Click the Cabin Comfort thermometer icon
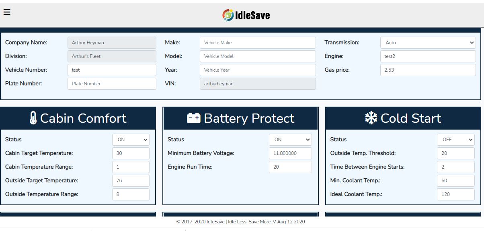The image size is (484, 231). tap(33, 118)
